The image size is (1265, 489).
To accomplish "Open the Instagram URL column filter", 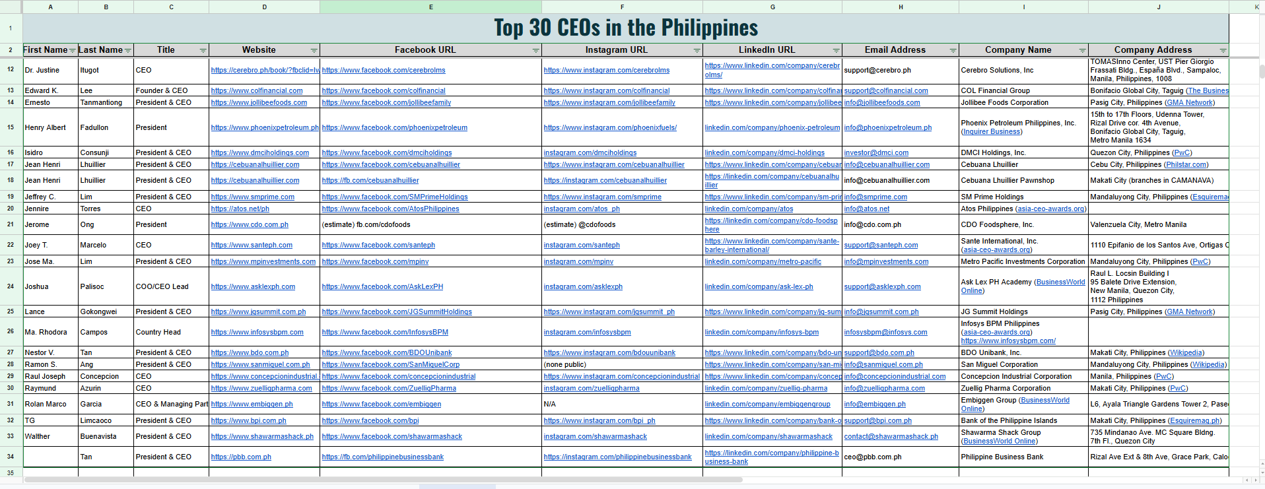I will point(697,50).
